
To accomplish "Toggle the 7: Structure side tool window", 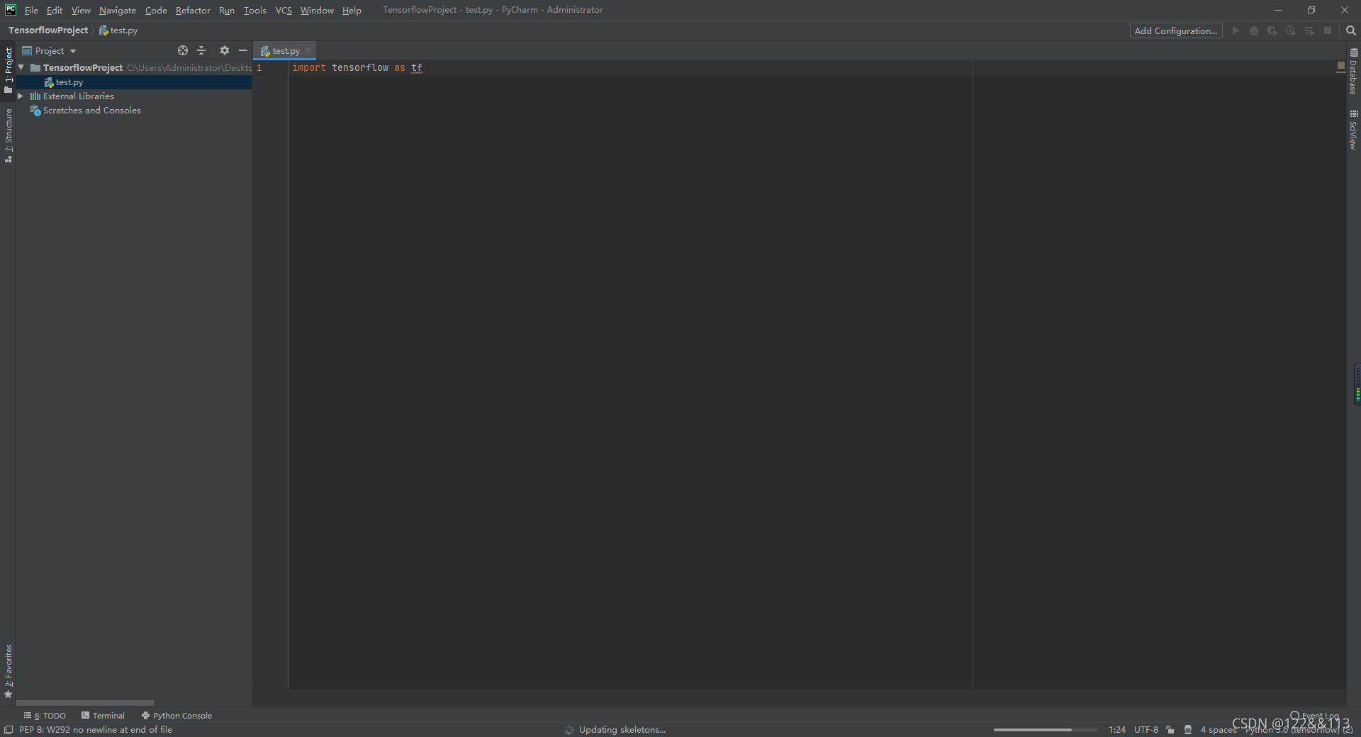I will [9, 135].
